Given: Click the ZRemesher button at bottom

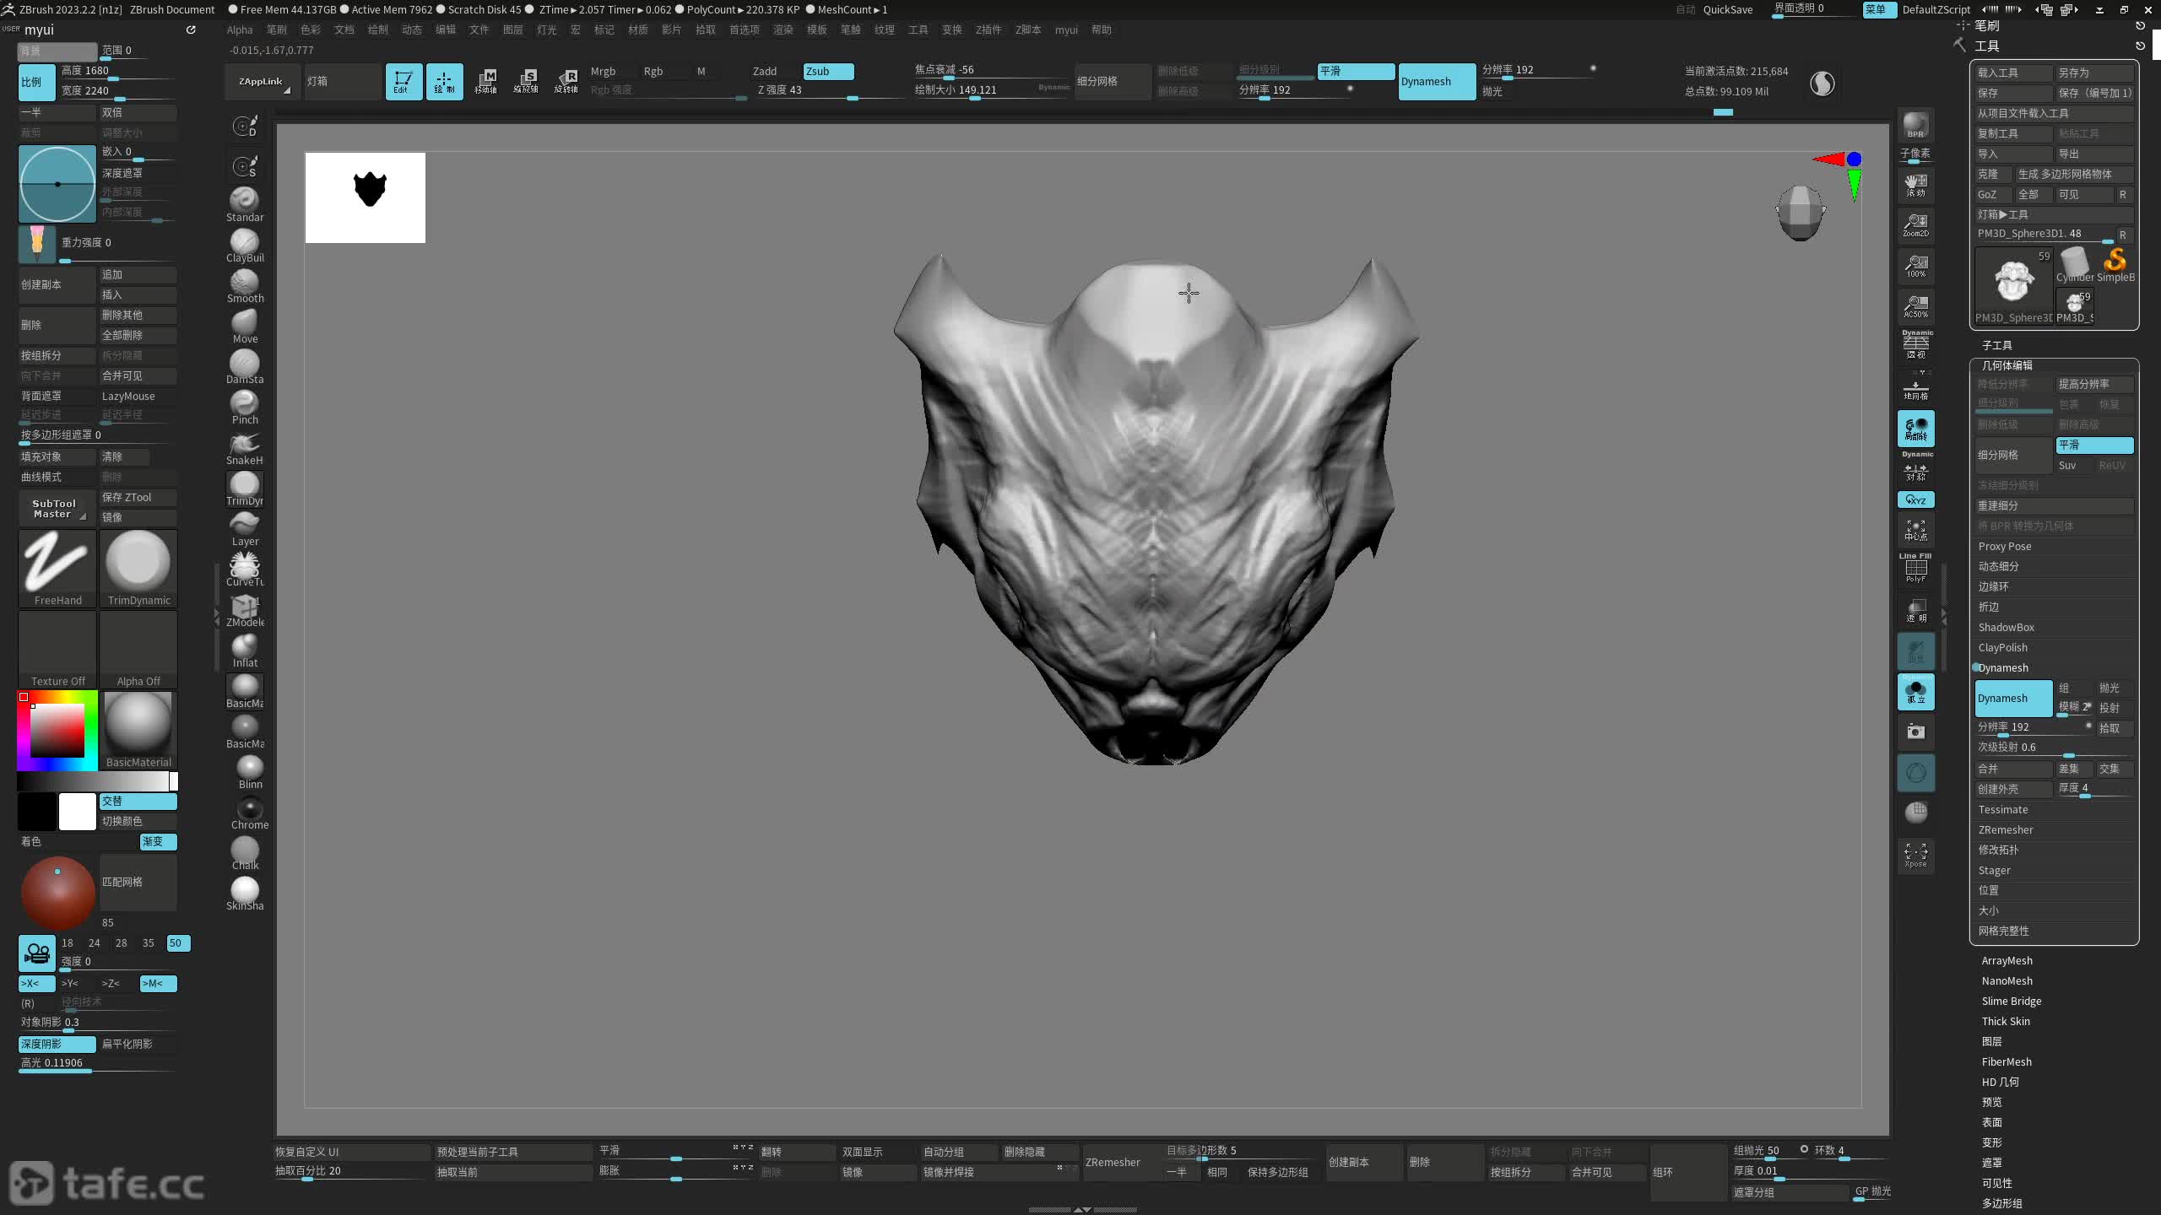Looking at the screenshot, I should 1112,1162.
